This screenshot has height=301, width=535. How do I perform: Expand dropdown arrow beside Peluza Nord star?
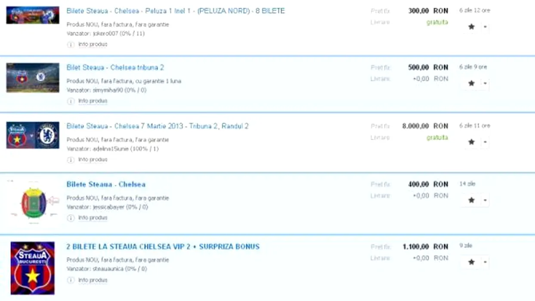click(x=485, y=27)
